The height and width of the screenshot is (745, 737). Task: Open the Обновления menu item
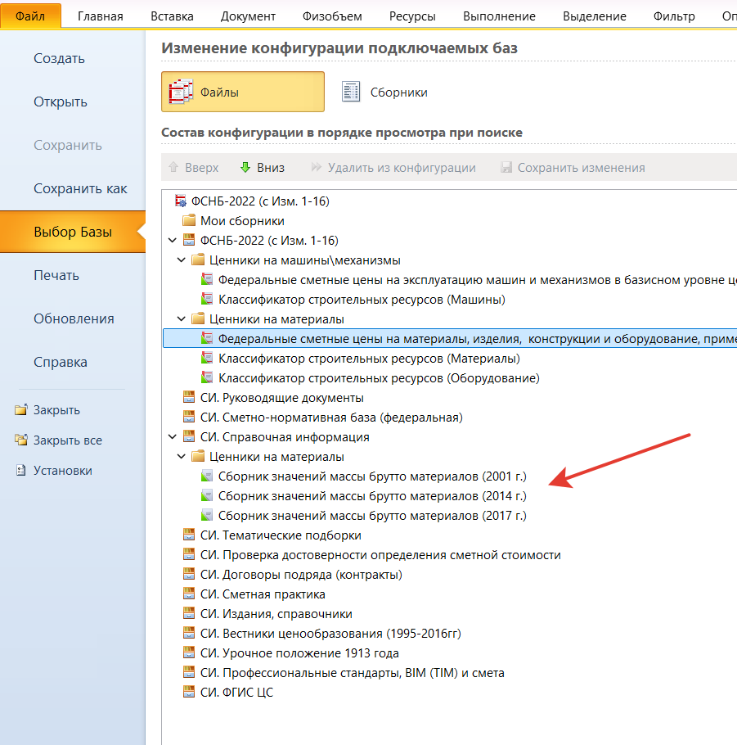[x=74, y=318]
